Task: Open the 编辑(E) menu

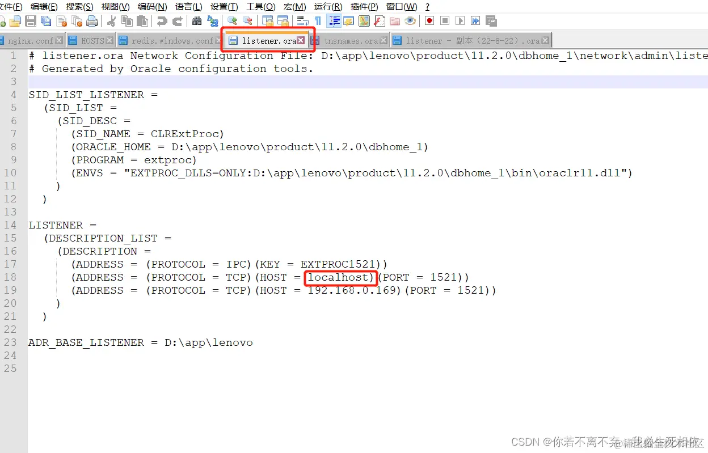Action: tap(44, 7)
